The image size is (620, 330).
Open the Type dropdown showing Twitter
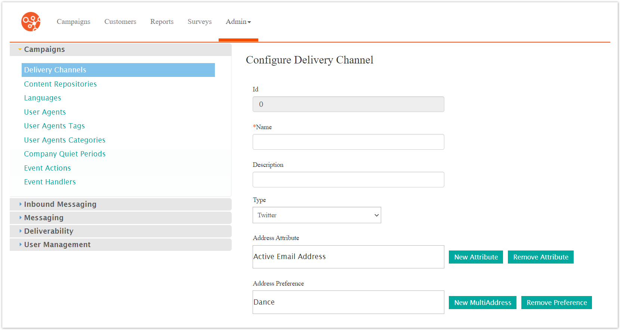tap(317, 215)
